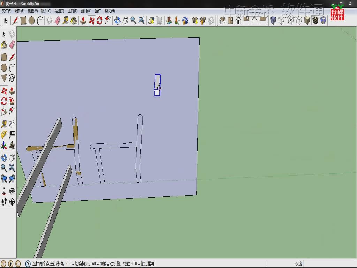Switch to Top view

click(230, 21)
